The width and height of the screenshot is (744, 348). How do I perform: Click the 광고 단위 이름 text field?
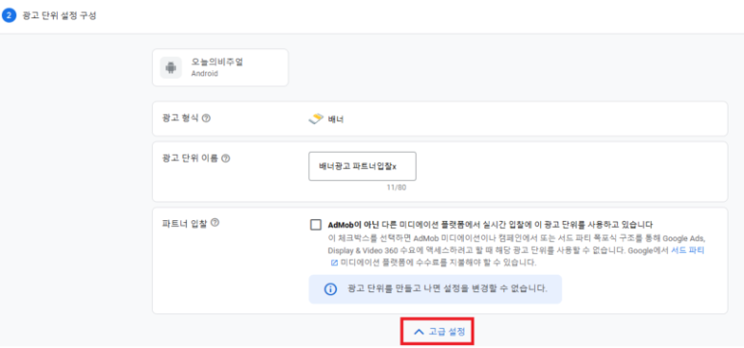363,166
